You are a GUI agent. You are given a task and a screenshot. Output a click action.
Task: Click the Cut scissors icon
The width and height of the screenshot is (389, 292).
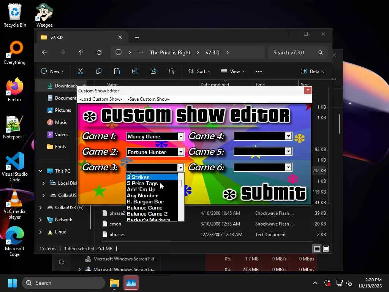[81, 71]
